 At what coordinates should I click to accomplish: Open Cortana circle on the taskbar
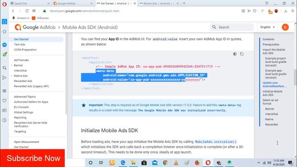point(90,163)
